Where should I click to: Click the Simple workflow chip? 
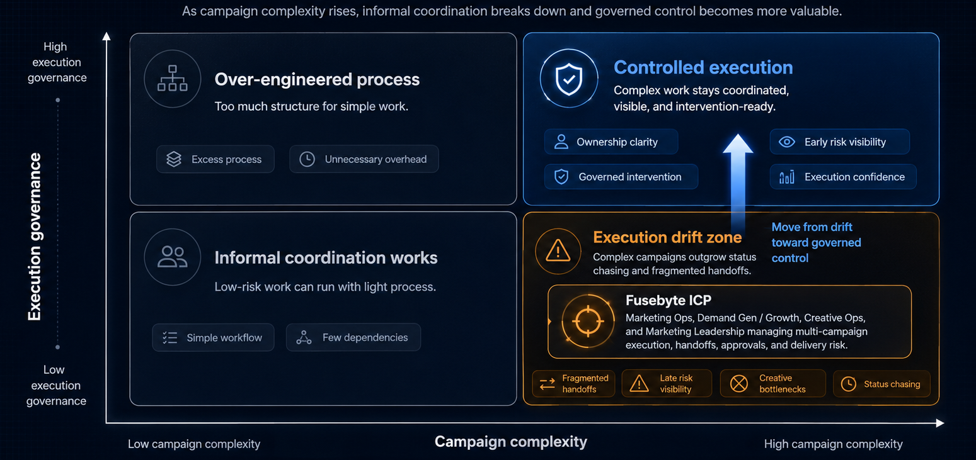(213, 337)
